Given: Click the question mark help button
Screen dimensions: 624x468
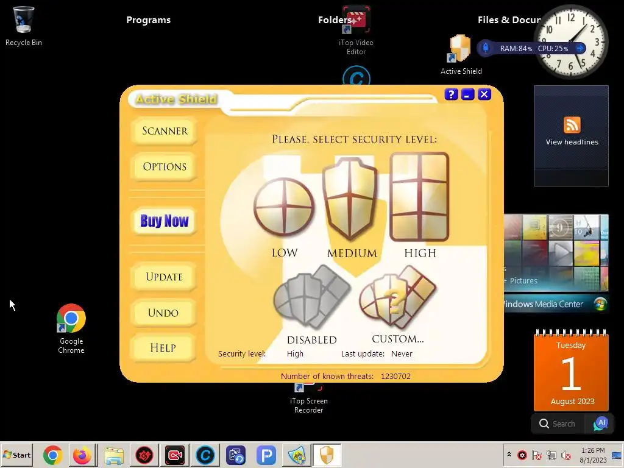Looking at the screenshot, I should [451, 94].
